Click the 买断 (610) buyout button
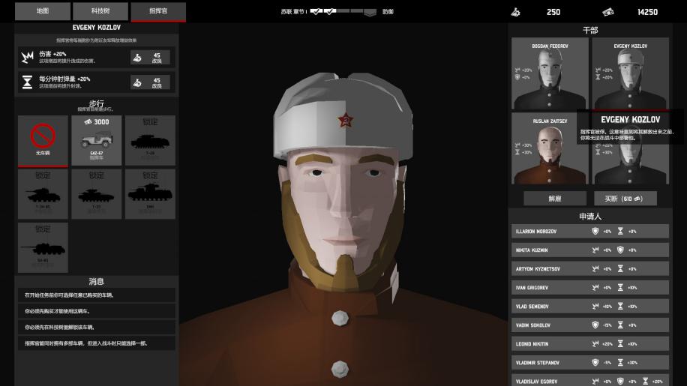Screen dimensions: 687x386 pyautogui.click(x=625, y=199)
